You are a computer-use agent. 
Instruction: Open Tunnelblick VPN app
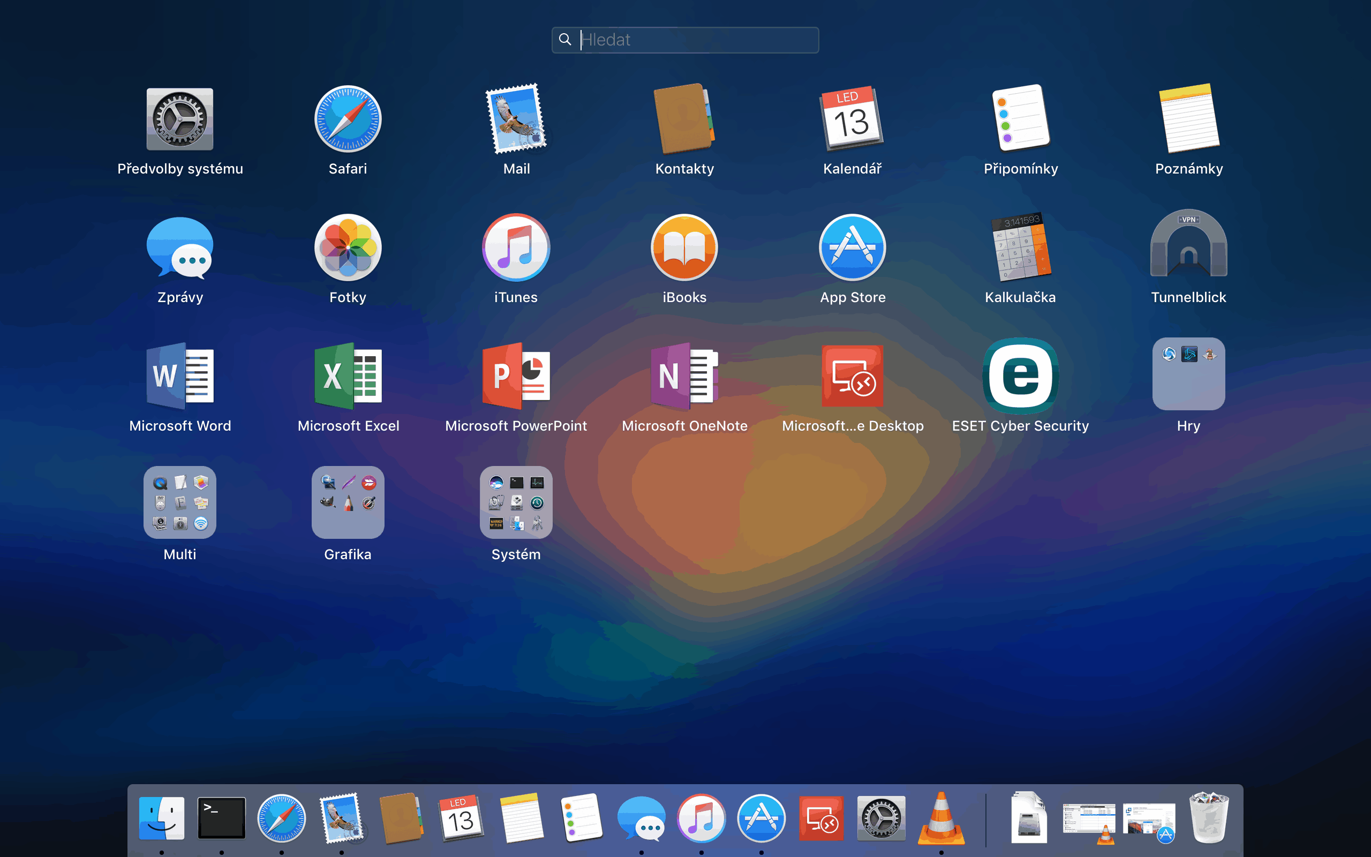(1188, 244)
